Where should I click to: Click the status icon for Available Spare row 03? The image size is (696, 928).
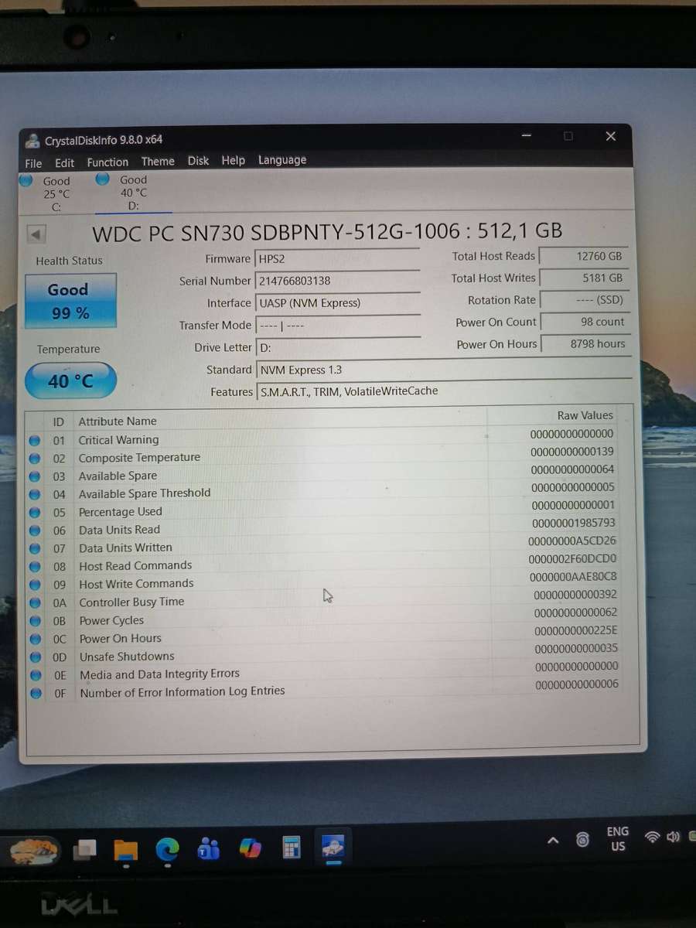coord(34,476)
